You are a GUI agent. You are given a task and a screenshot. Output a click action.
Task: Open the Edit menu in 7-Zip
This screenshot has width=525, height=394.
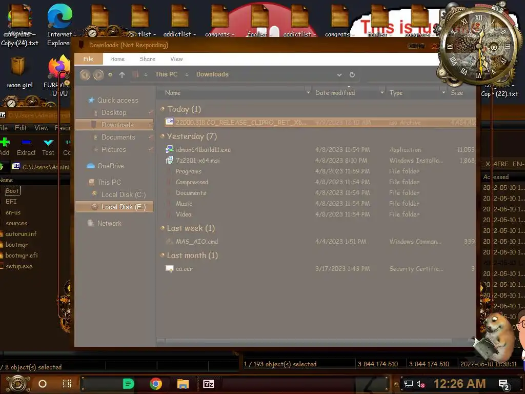click(21, 128)
